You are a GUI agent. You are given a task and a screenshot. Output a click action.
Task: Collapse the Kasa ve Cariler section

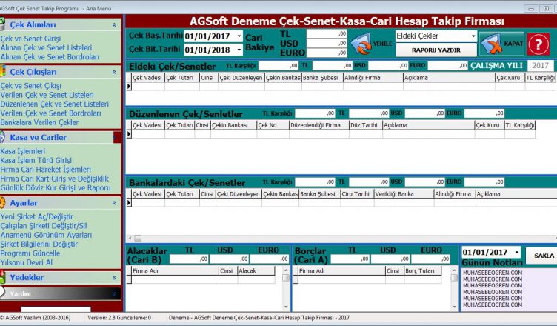click(x=116, y=138)
